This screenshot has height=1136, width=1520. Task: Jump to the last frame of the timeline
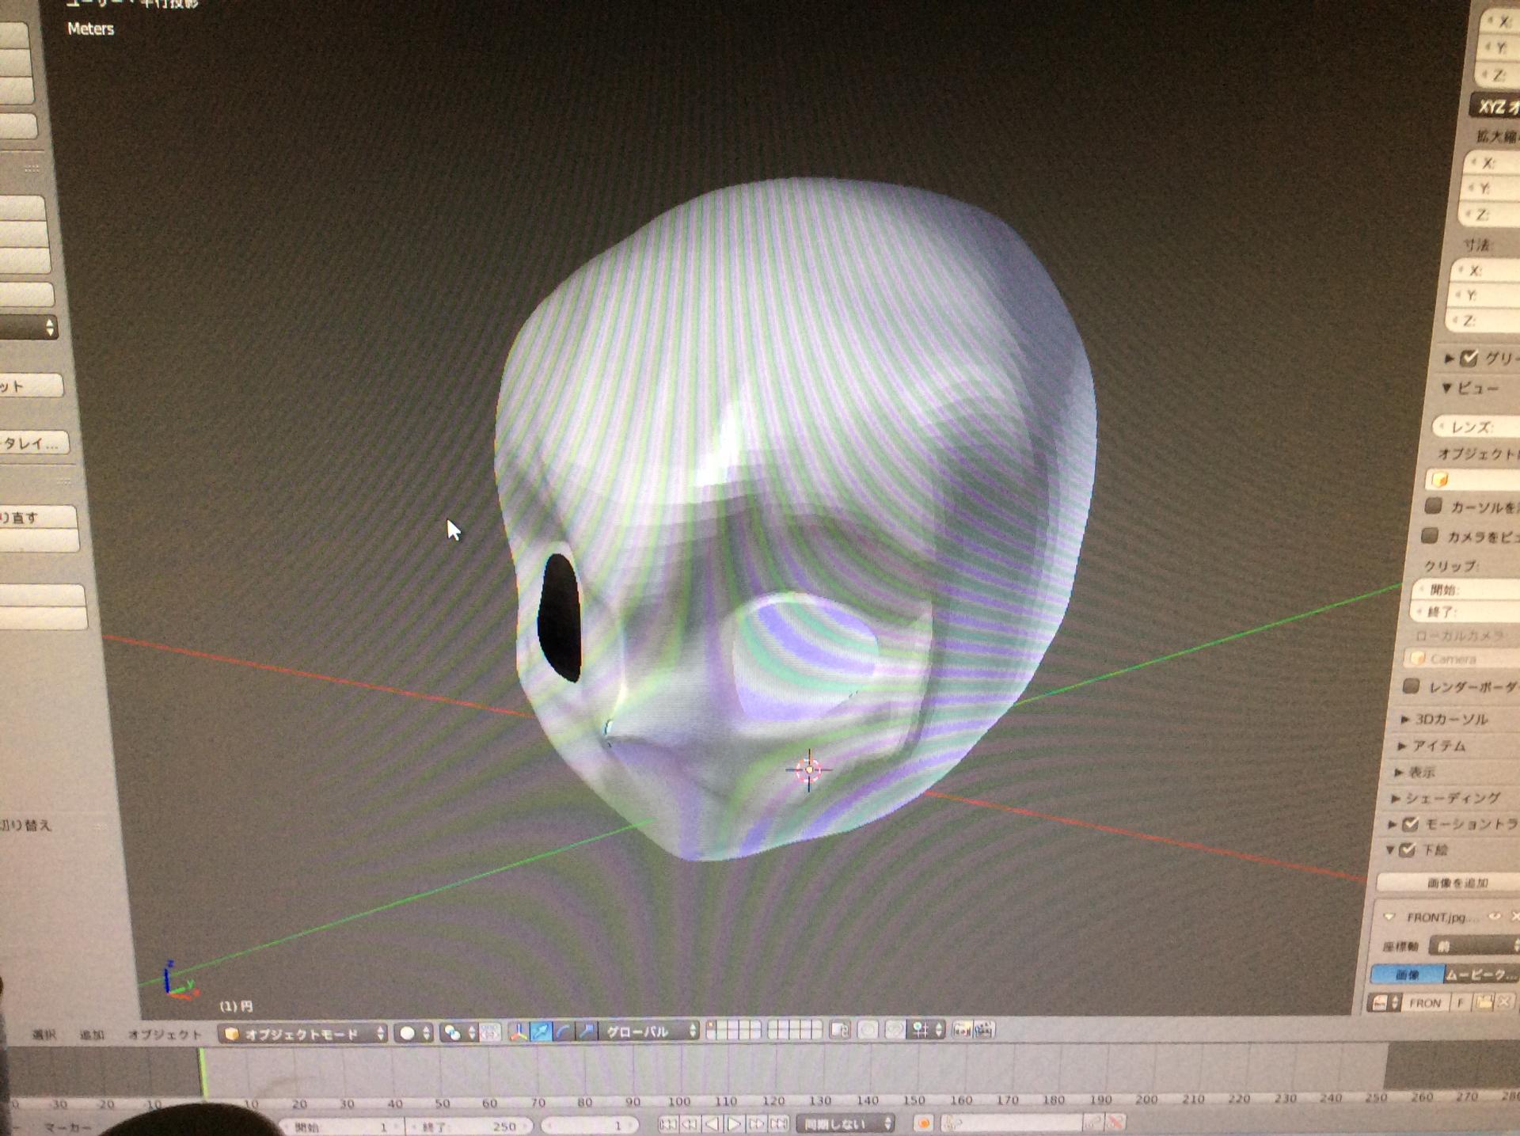click(779, 1123)
